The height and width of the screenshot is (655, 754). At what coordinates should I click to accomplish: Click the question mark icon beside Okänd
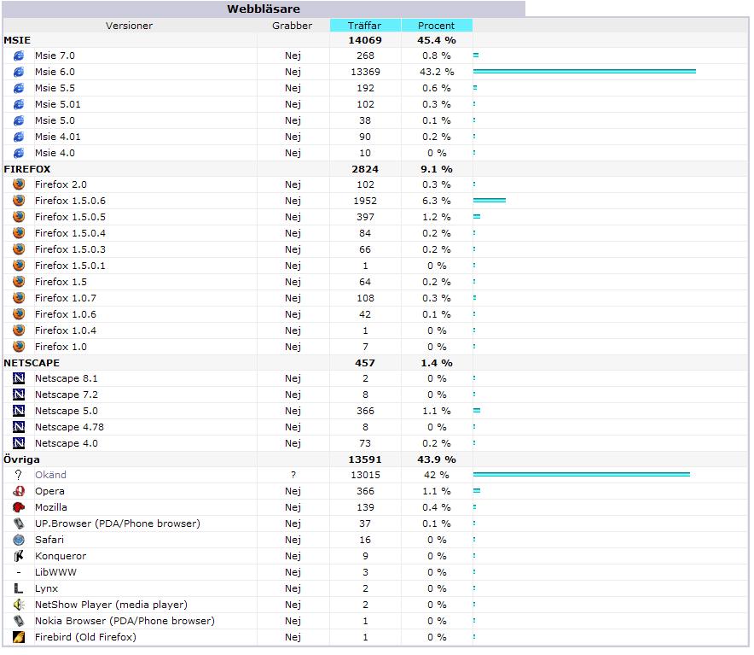tap(19, 475)
